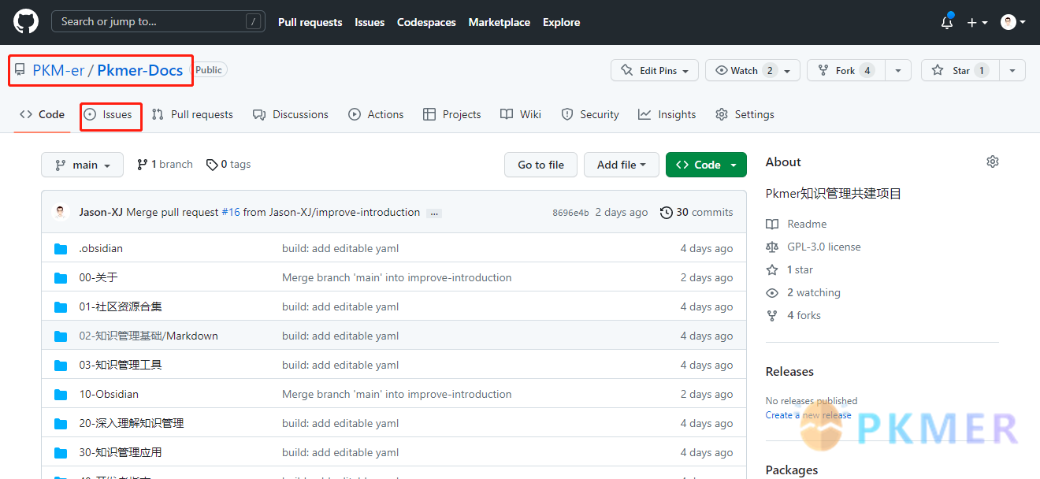Click the About settings gear icon
1040x479 pixels.
pos(993,162)
